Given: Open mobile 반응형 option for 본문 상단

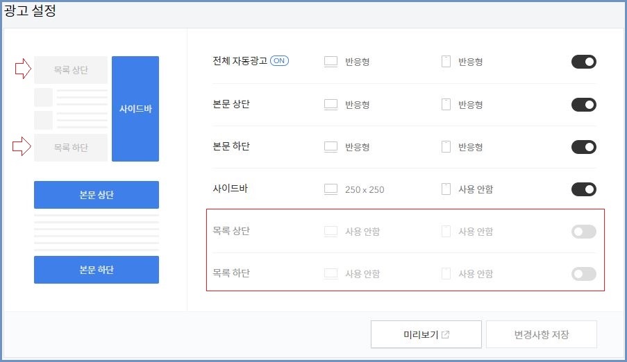Looking at the screenshot, I should [x=470, y=105].
